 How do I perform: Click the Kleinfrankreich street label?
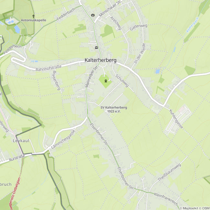[166, 199]
